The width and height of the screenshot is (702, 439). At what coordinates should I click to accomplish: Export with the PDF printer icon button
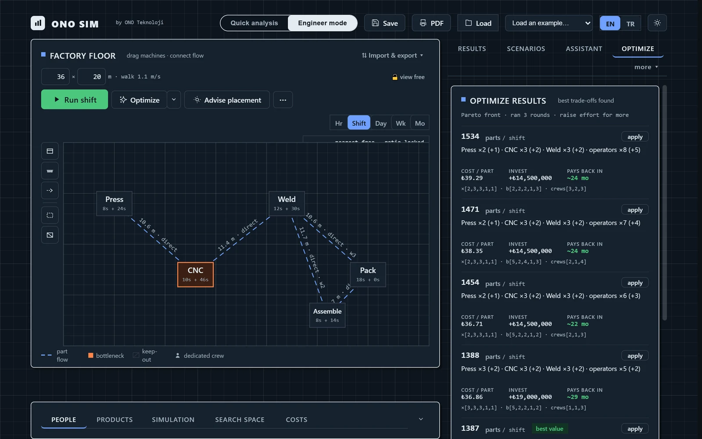tap(431, 23)
